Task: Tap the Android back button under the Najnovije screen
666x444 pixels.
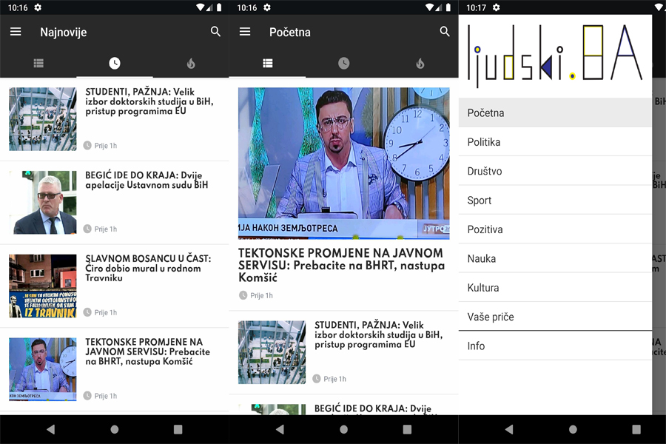Action: click(51, 429)
